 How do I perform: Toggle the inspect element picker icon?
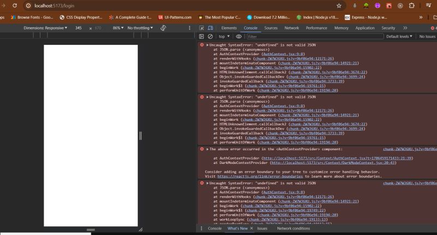click(202, 28)
